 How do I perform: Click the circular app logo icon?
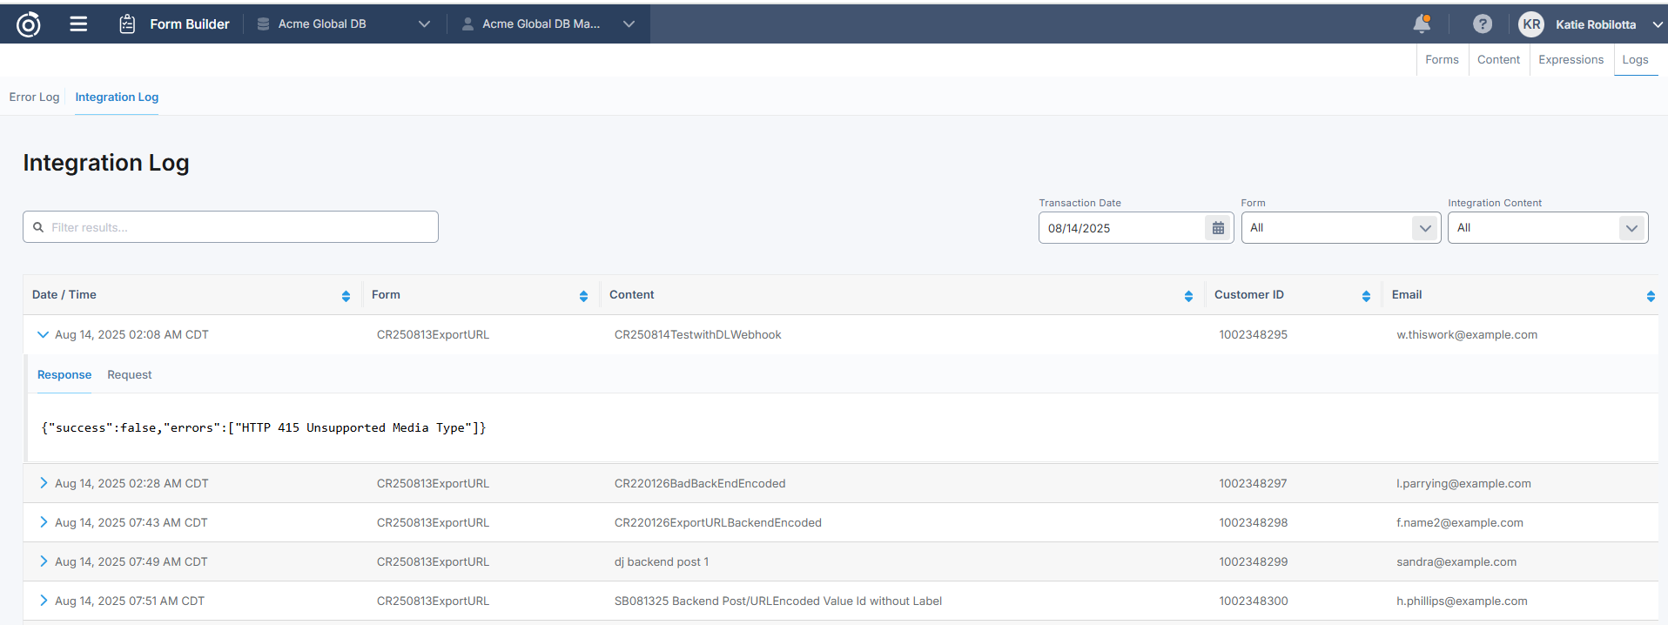tap(29, 24)
